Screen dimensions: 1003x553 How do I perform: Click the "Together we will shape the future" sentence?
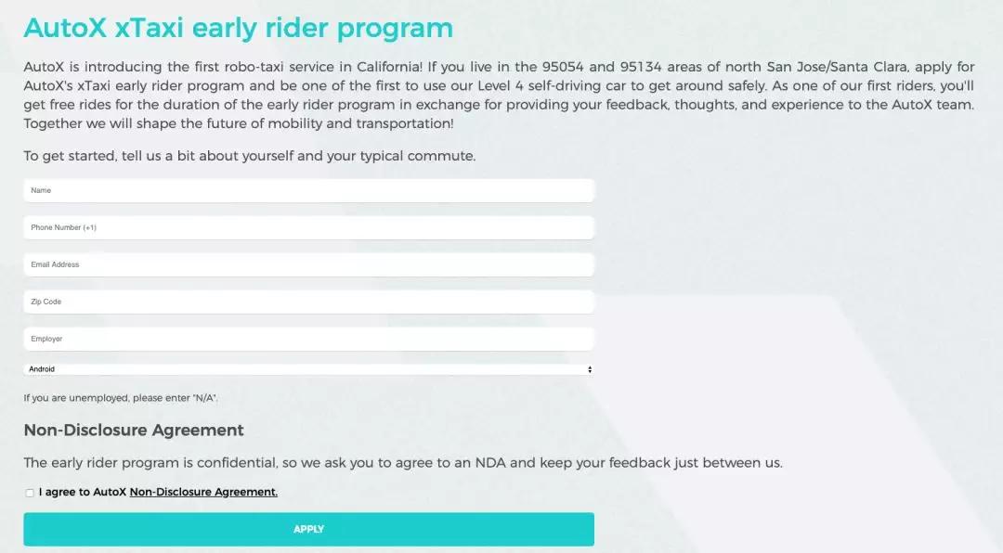point(239,123)
